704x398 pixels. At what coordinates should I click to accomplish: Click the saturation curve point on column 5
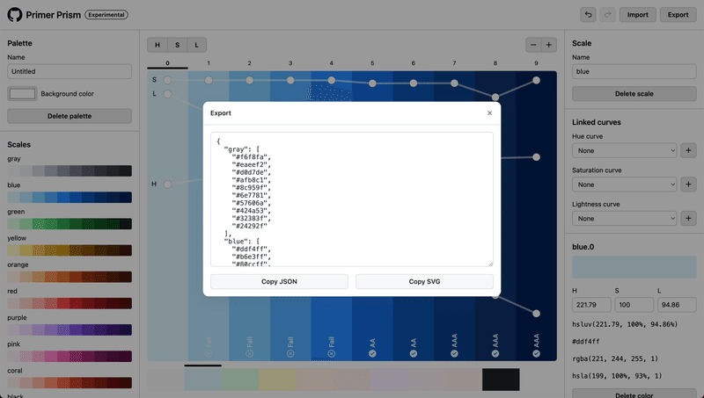372,83
